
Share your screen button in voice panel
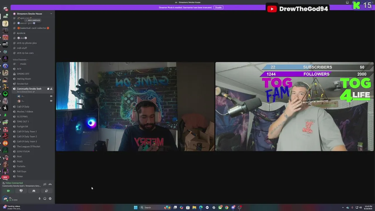coord(21,191)
